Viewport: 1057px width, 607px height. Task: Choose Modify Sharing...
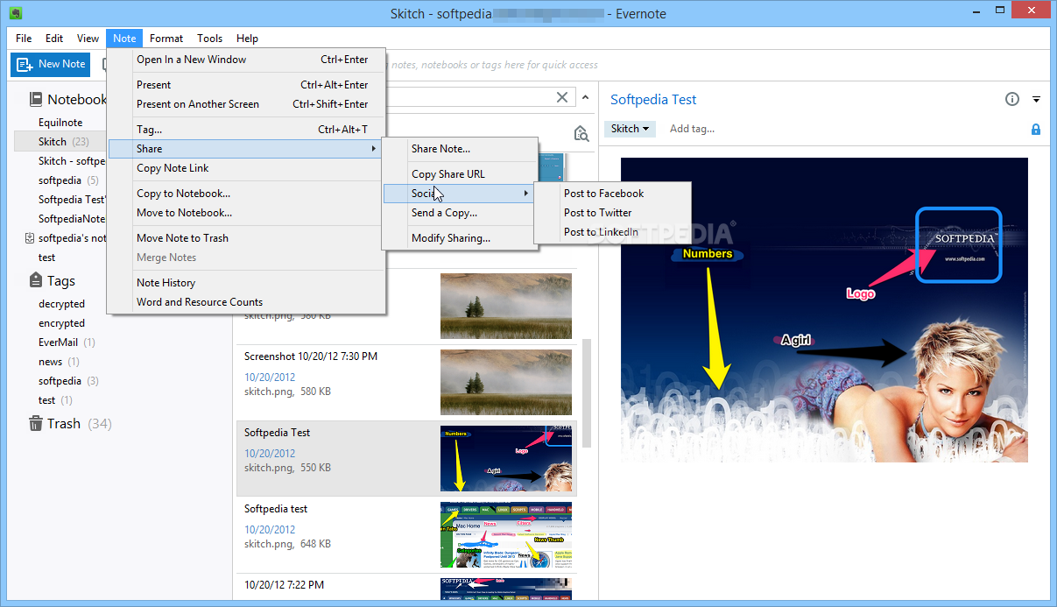coord(460,238)
